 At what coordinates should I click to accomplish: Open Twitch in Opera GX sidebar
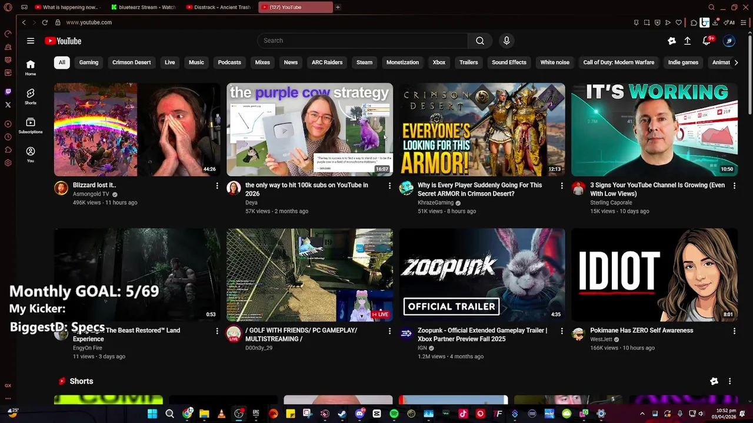pos(8,91)
